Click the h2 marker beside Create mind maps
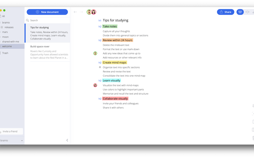The image size is (254, 158). [x=100, y=63]
